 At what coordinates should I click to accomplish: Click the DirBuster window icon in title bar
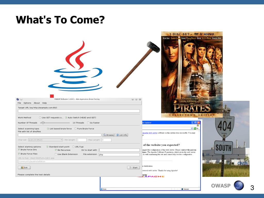pyautogui.click(x=18, y=99)
